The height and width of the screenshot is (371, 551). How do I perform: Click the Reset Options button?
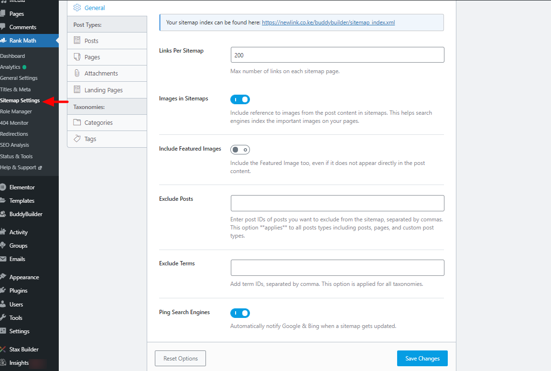click(180, 359)
